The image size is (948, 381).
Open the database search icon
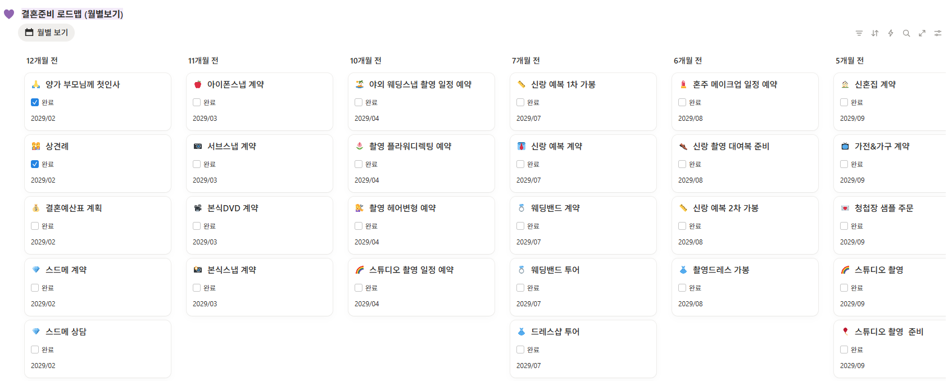click(906, 33)
